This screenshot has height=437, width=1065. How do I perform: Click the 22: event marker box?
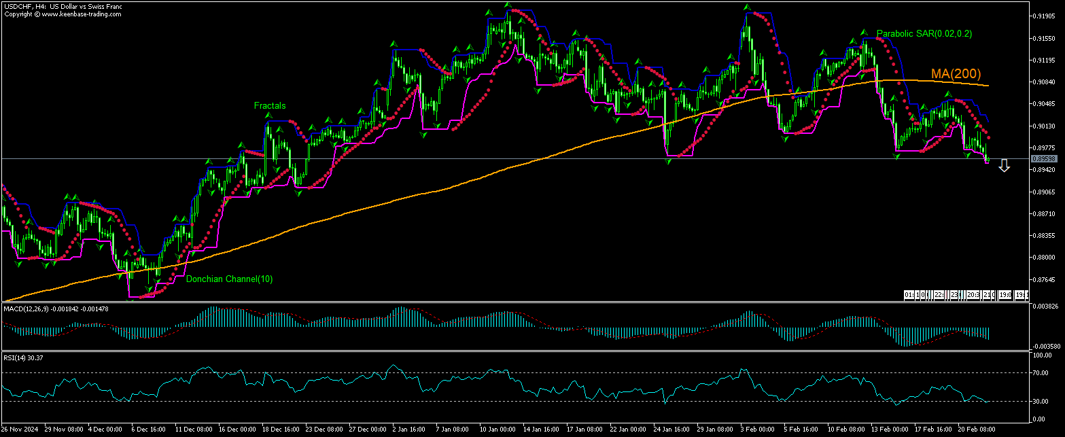pyautogui.click(x=939, y=294)
